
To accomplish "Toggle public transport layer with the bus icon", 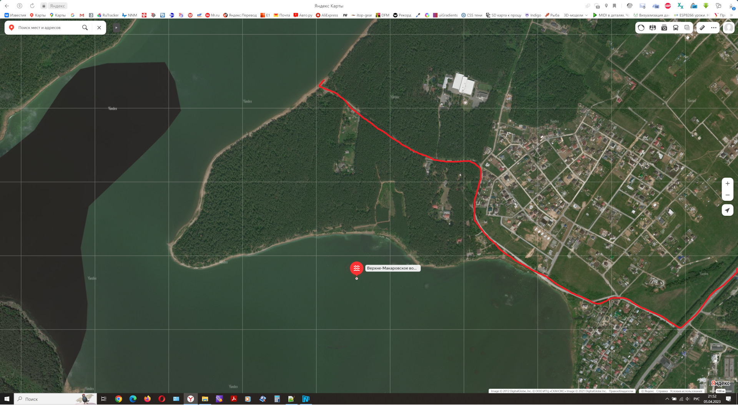I will [x=676, y=28].
